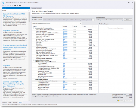Image resolution: width=136 pixels, height=108 pixels.
Task: Select the Office Open XML 2.0 row name
Action: point(43,71)
